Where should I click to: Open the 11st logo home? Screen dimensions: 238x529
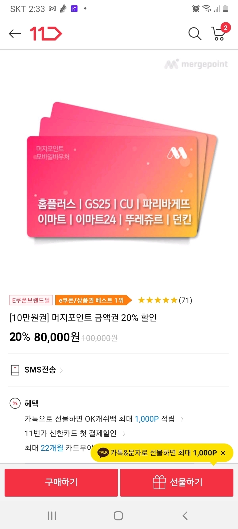46,34
